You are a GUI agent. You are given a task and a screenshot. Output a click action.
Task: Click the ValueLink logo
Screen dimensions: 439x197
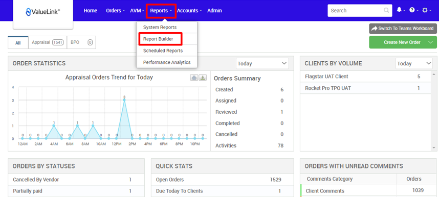(x=43, y=11)
